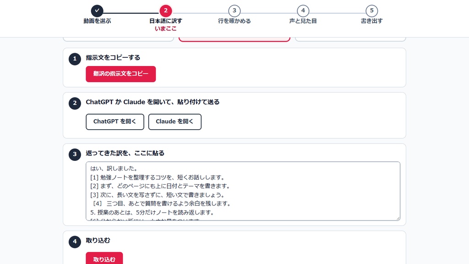Image resolution: width=469 pixels, height=264 pixels.
Task: Click the red 取り込む import button
Action: click(104, 259)
